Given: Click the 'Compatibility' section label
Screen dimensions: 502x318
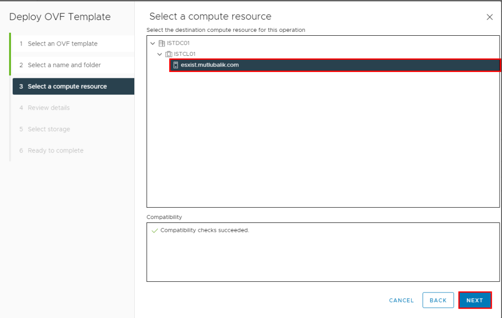Looking at the screenshot, I should (164, 217).
